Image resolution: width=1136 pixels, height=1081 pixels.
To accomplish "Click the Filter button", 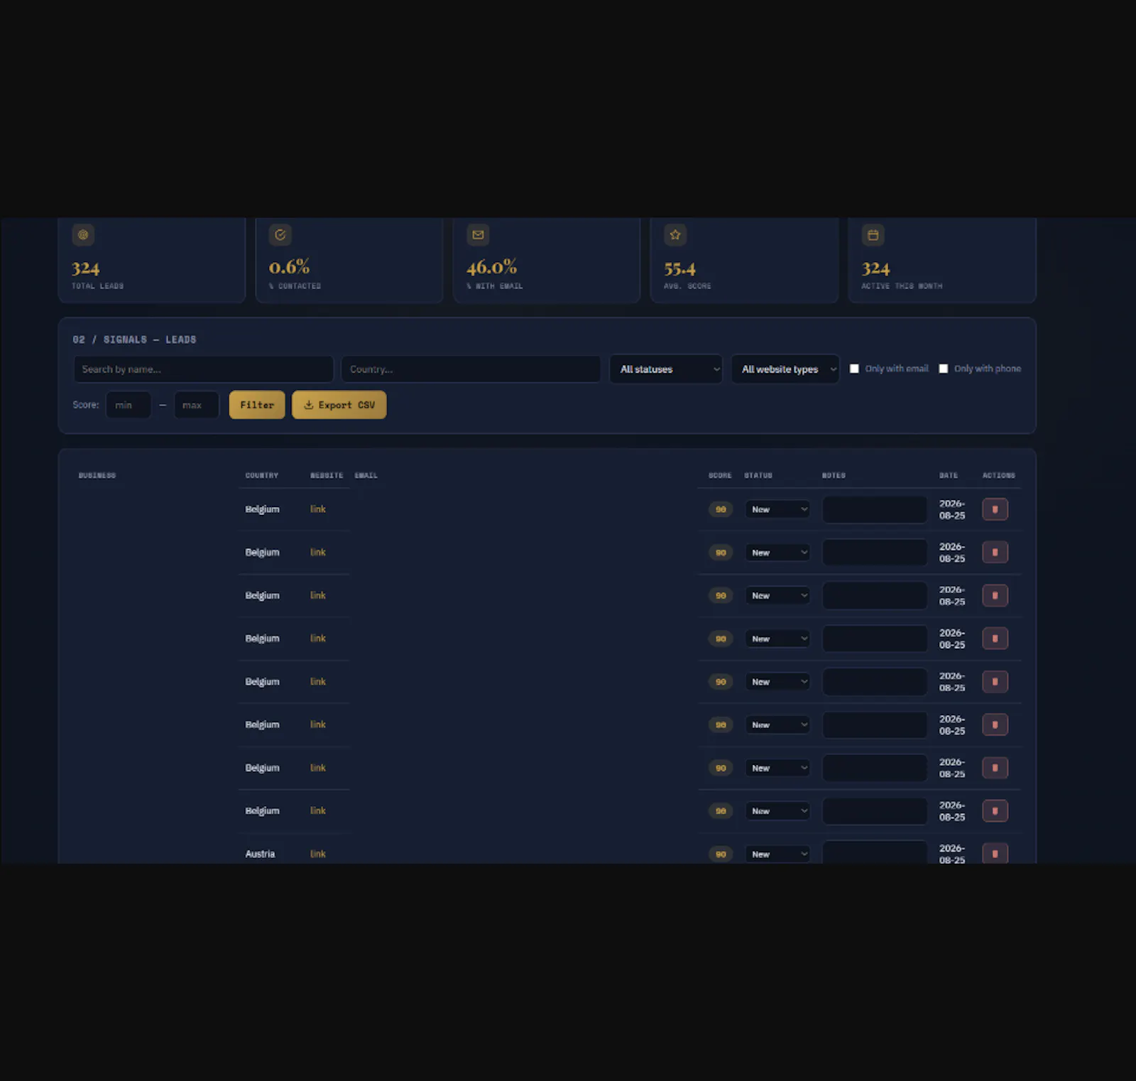I will [x=257, y=405].
